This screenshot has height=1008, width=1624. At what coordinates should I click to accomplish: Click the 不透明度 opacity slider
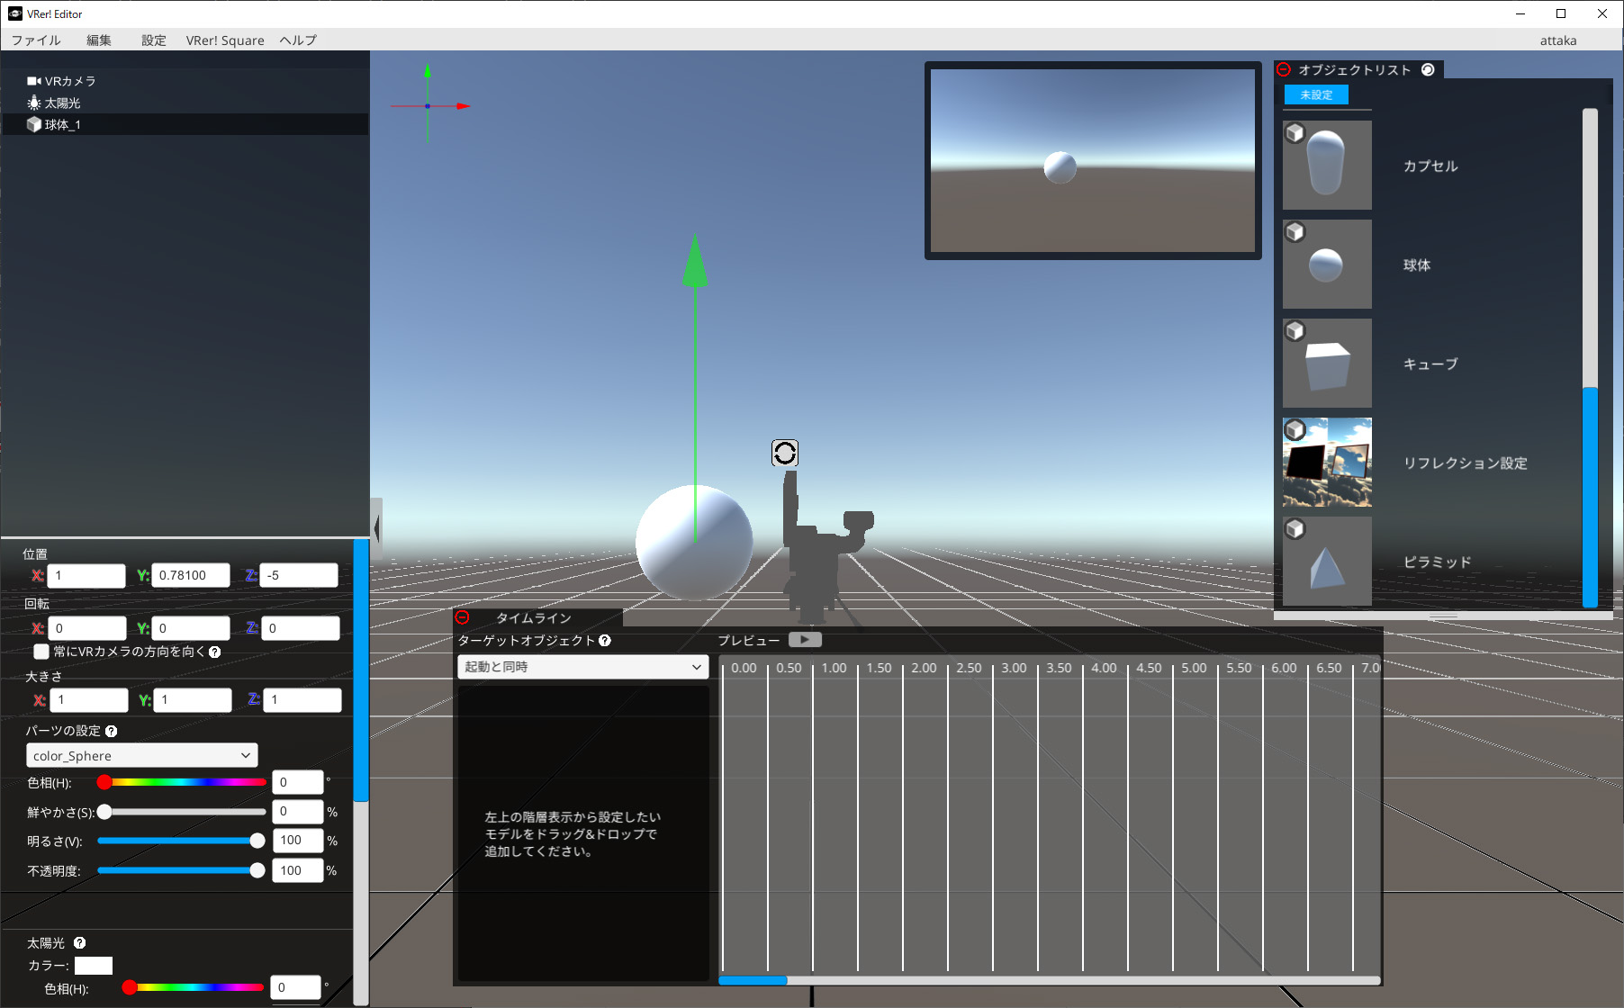coord(182,870)
